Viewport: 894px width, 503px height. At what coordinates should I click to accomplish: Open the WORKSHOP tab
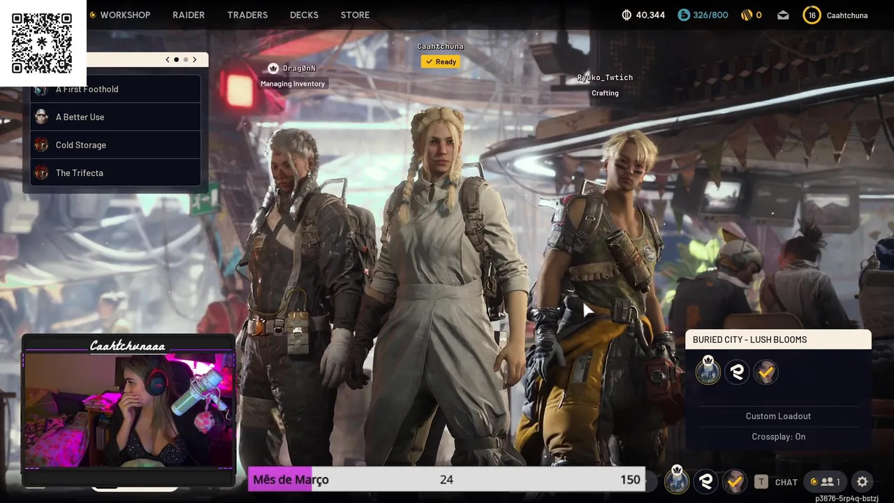pyautogui.click(x=125, y=15)
